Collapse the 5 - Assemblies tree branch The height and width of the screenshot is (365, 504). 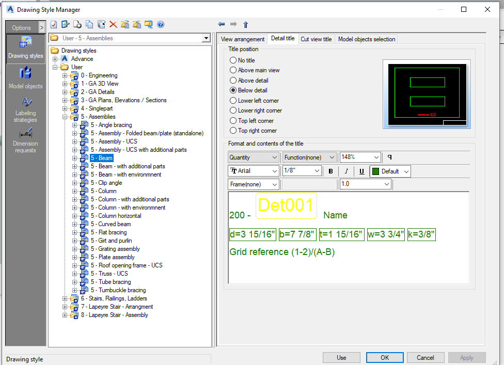[x=65, y=116]
